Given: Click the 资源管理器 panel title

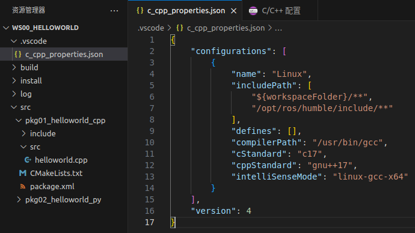Looking at the screenshot, I should point(29,10).
